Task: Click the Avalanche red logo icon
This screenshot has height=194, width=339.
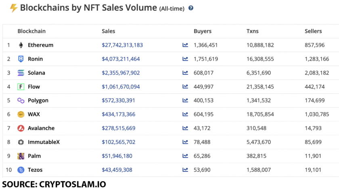Action: pyautogui.click(x=21, y=128)
